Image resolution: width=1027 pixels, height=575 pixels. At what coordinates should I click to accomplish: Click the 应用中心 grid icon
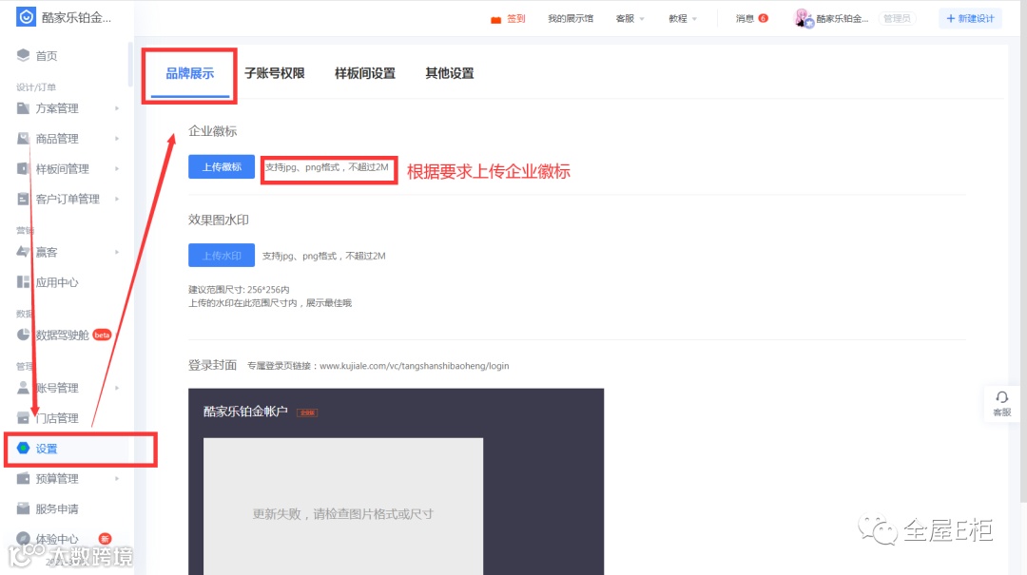pos(24,281)
